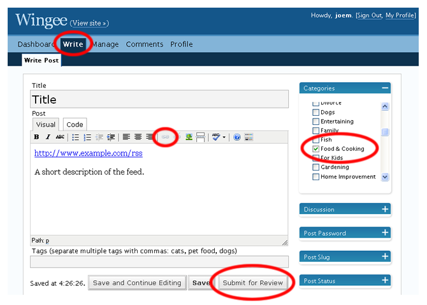This screenshot has width=427, height=305.
Task: Insert the More tag page break
Action: (x=200, y=137)
